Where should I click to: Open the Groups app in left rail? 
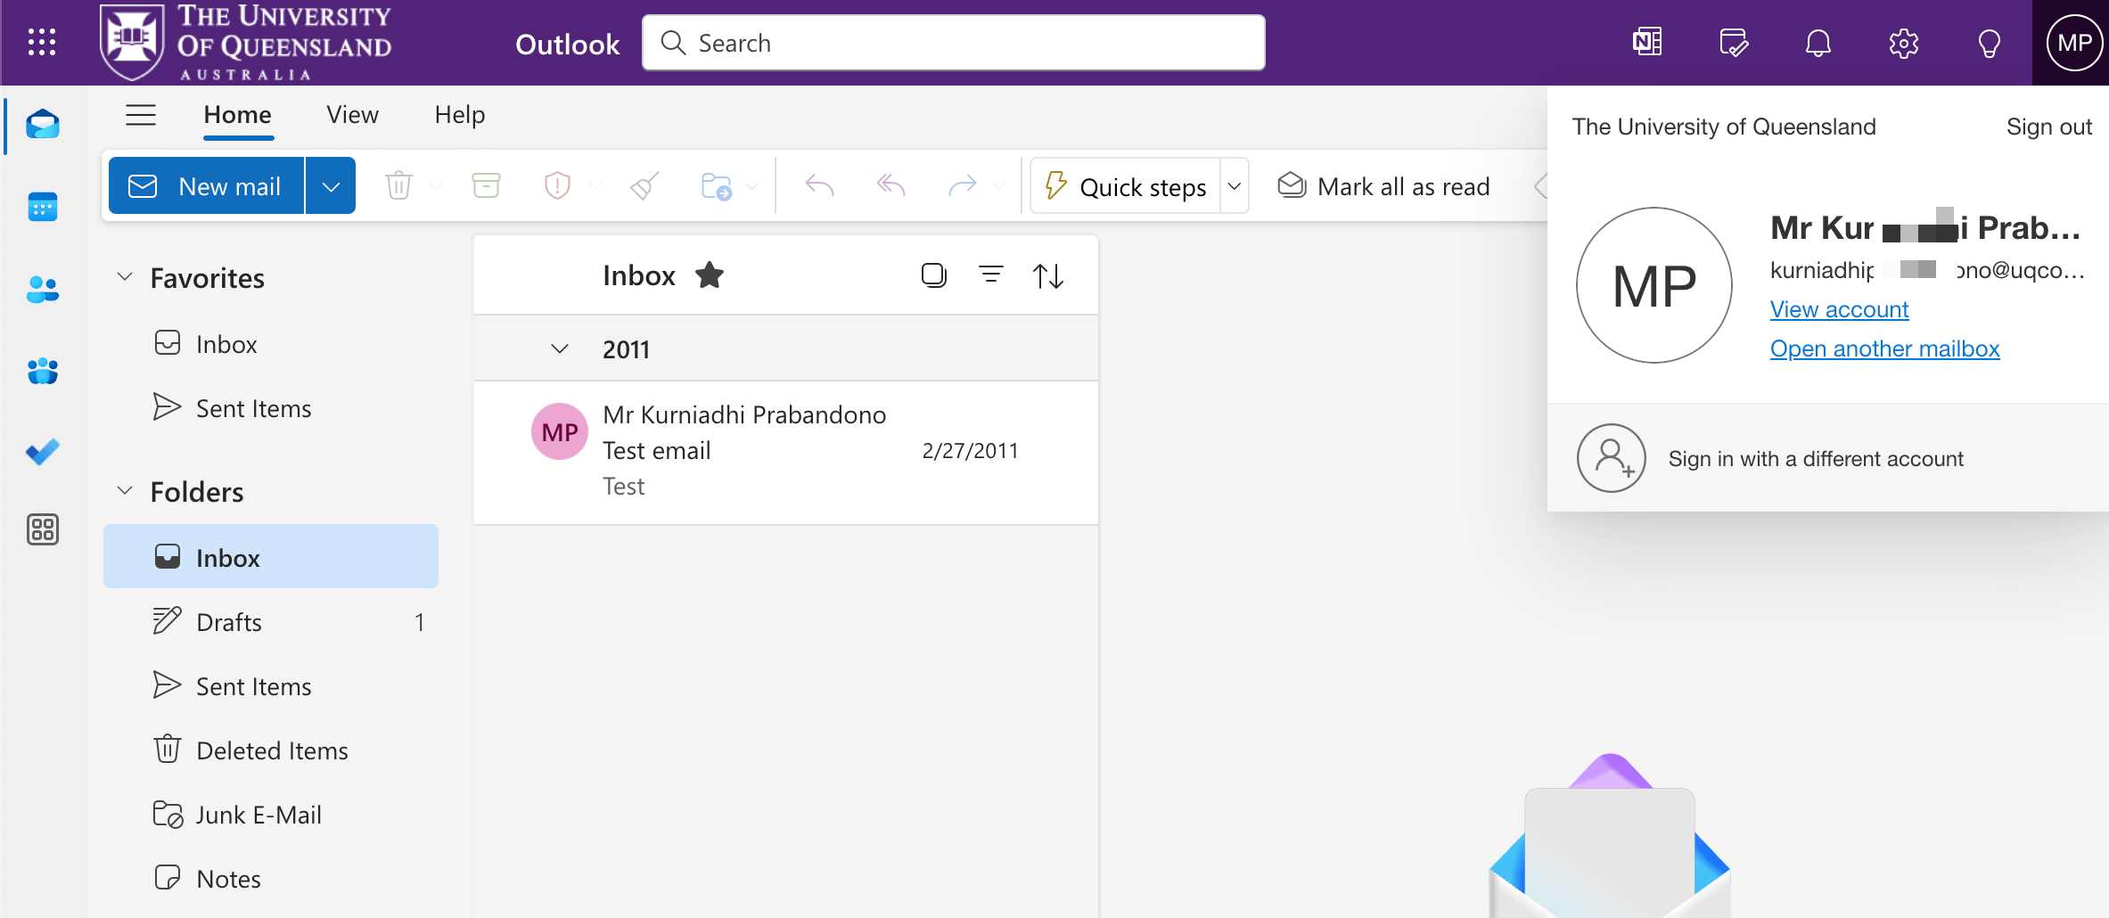pos(43,371)
